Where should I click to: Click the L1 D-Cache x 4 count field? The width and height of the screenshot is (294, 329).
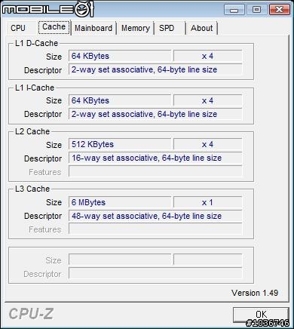(x=207, y=56)
